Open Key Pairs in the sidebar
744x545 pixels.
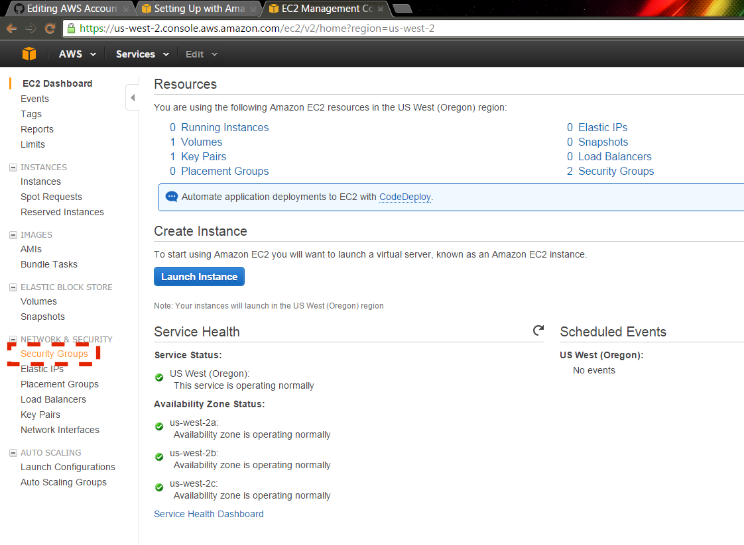[x=40, y=415]
